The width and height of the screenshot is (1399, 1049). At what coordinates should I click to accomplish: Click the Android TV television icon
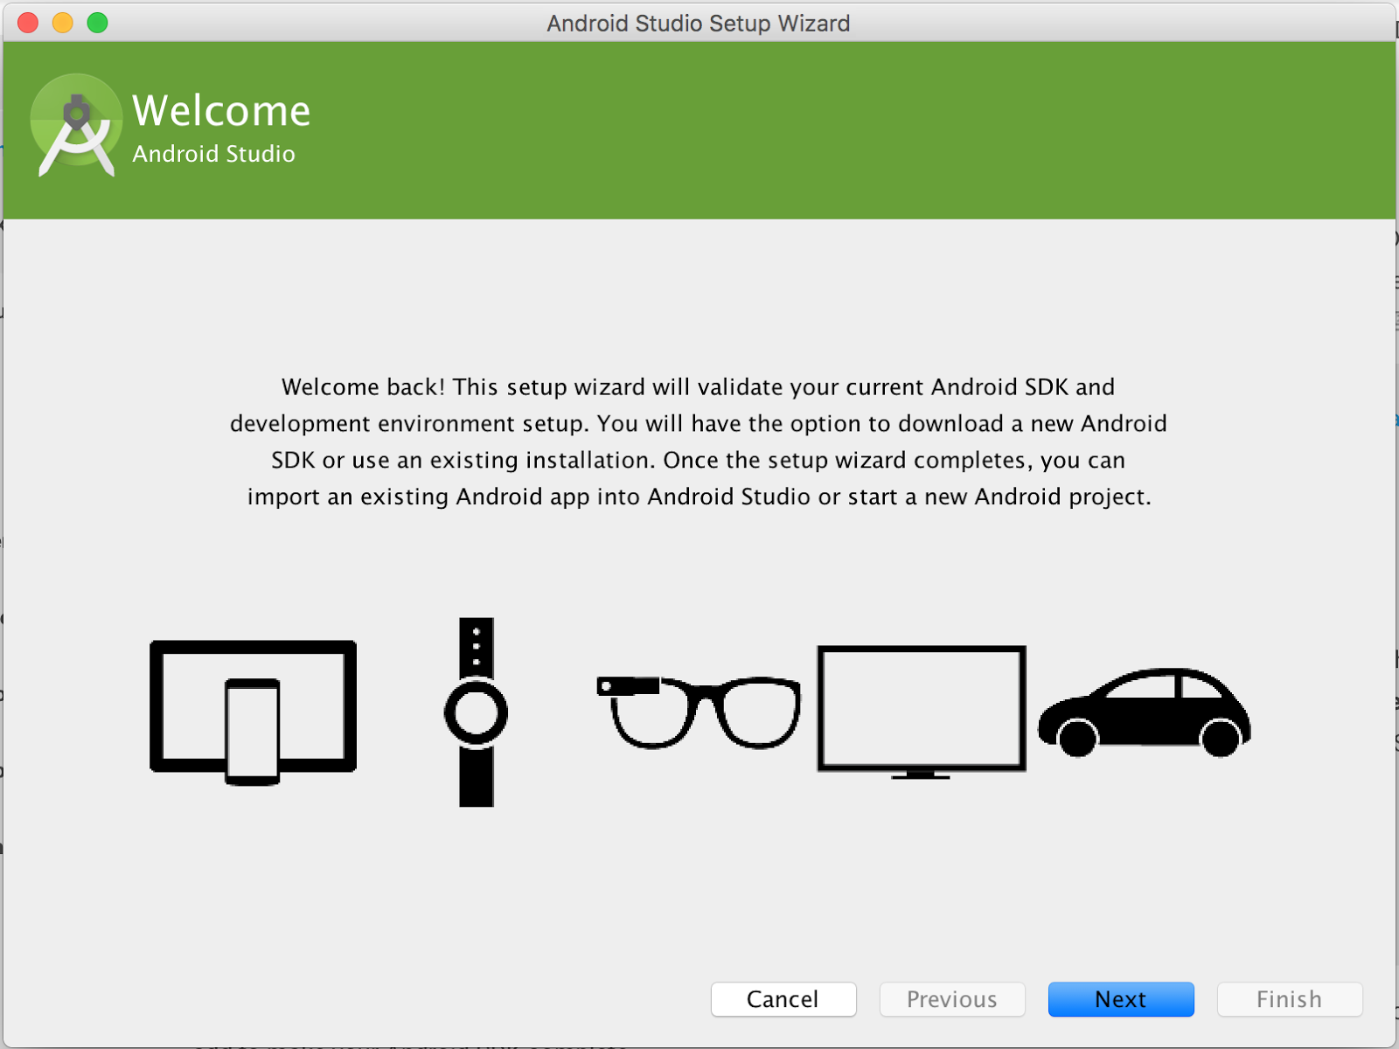(921, 708)
